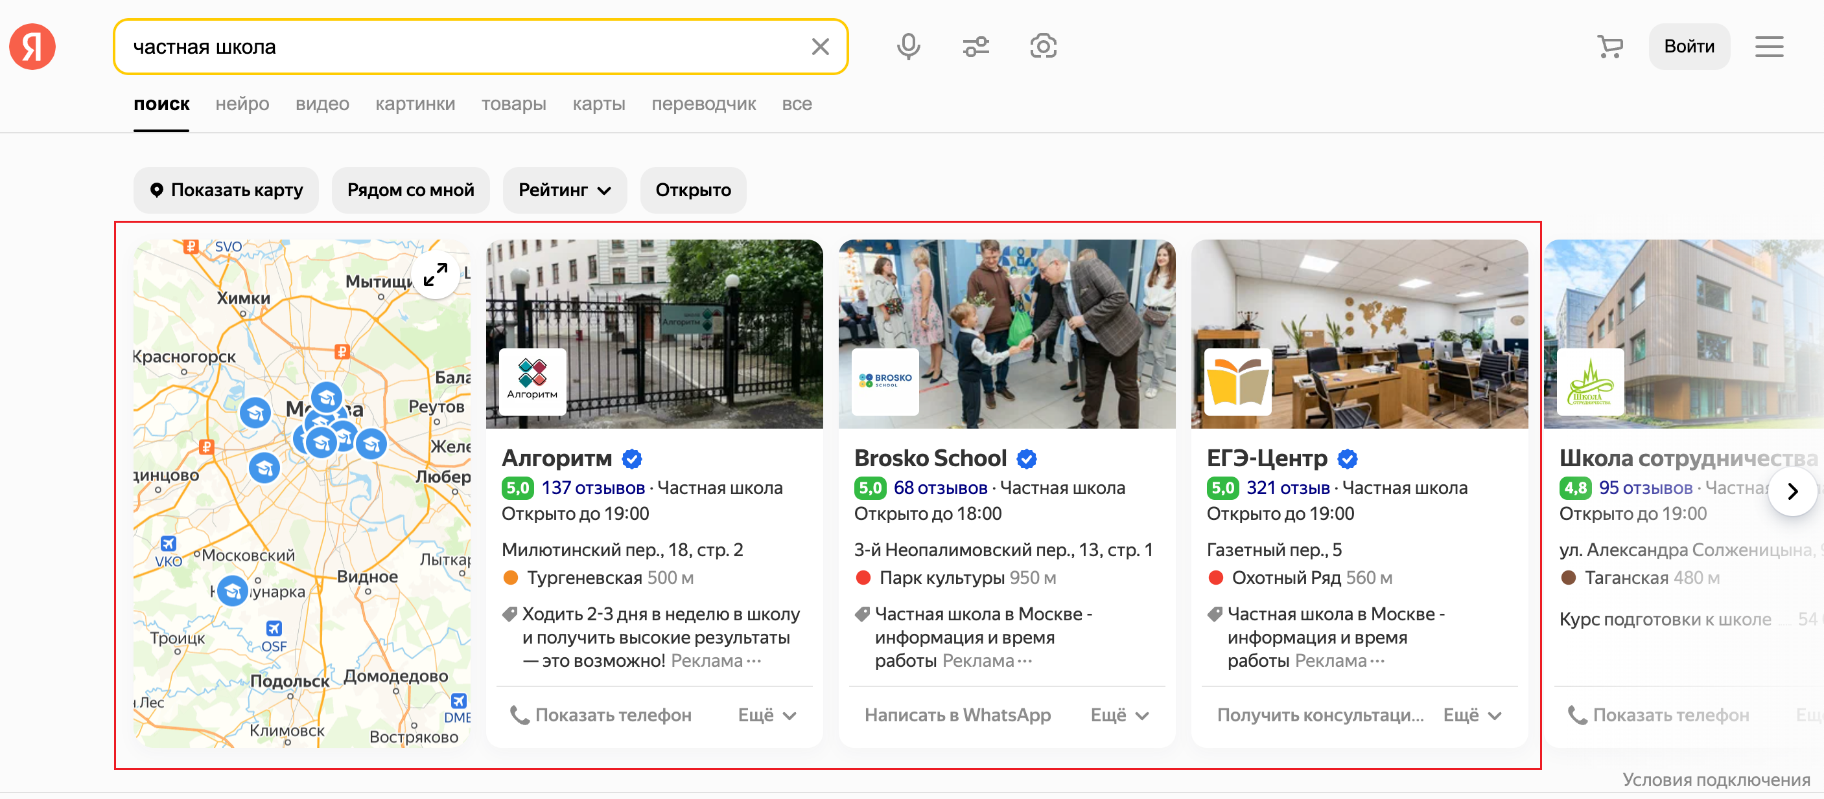This screenshot has width=1824, height=799.
Task: Toggle "Показать карту" map view
Action: click(x=226, y=190)
